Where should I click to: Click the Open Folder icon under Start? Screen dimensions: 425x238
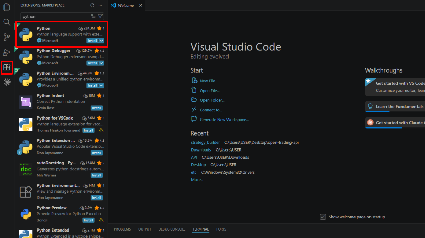pos(194,100)
